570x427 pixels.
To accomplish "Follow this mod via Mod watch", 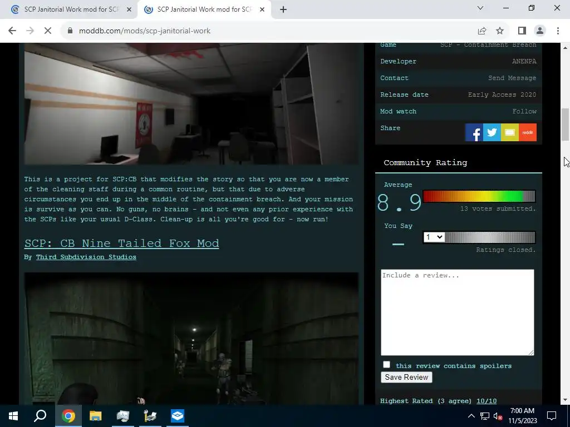I will 524,111.
